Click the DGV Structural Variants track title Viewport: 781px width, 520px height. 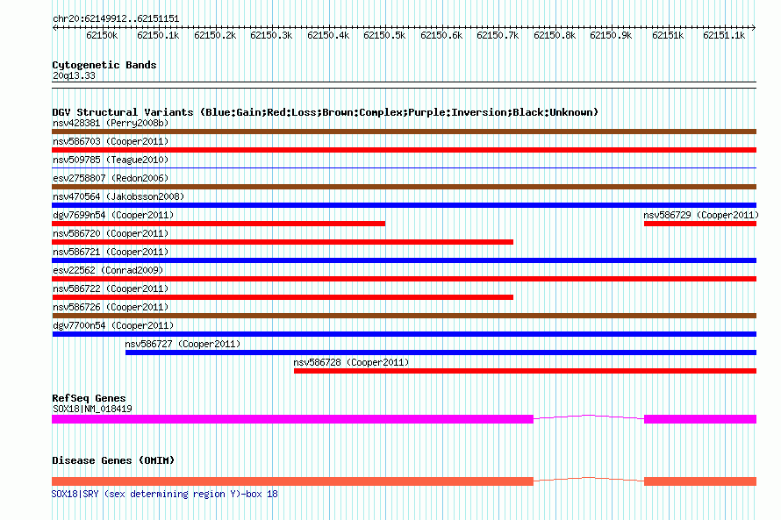[x=326, y=112]
